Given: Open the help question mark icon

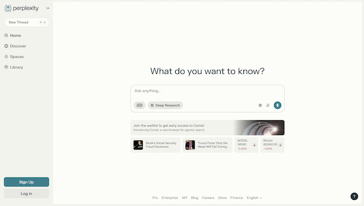Looking at the screenshot, I should 354,196.
